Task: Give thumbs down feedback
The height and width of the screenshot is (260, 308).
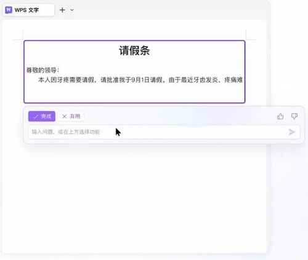Action: point(294,116)
